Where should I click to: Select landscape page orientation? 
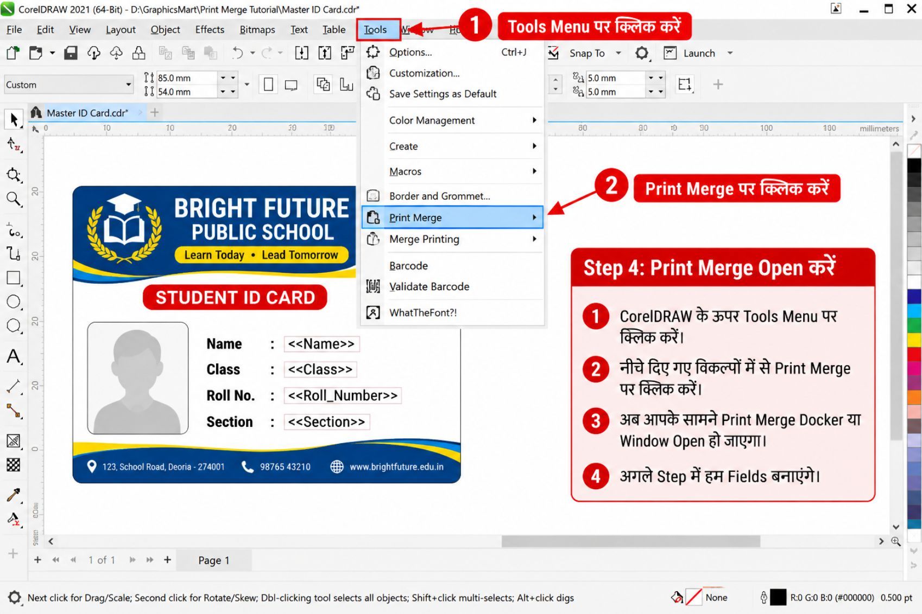click(x=292, y=85)
